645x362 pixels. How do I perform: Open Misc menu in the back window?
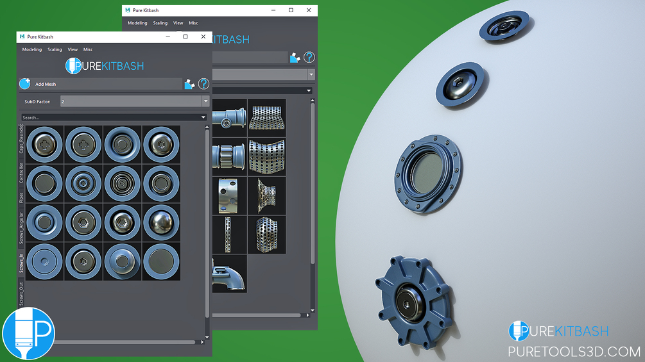193,23
